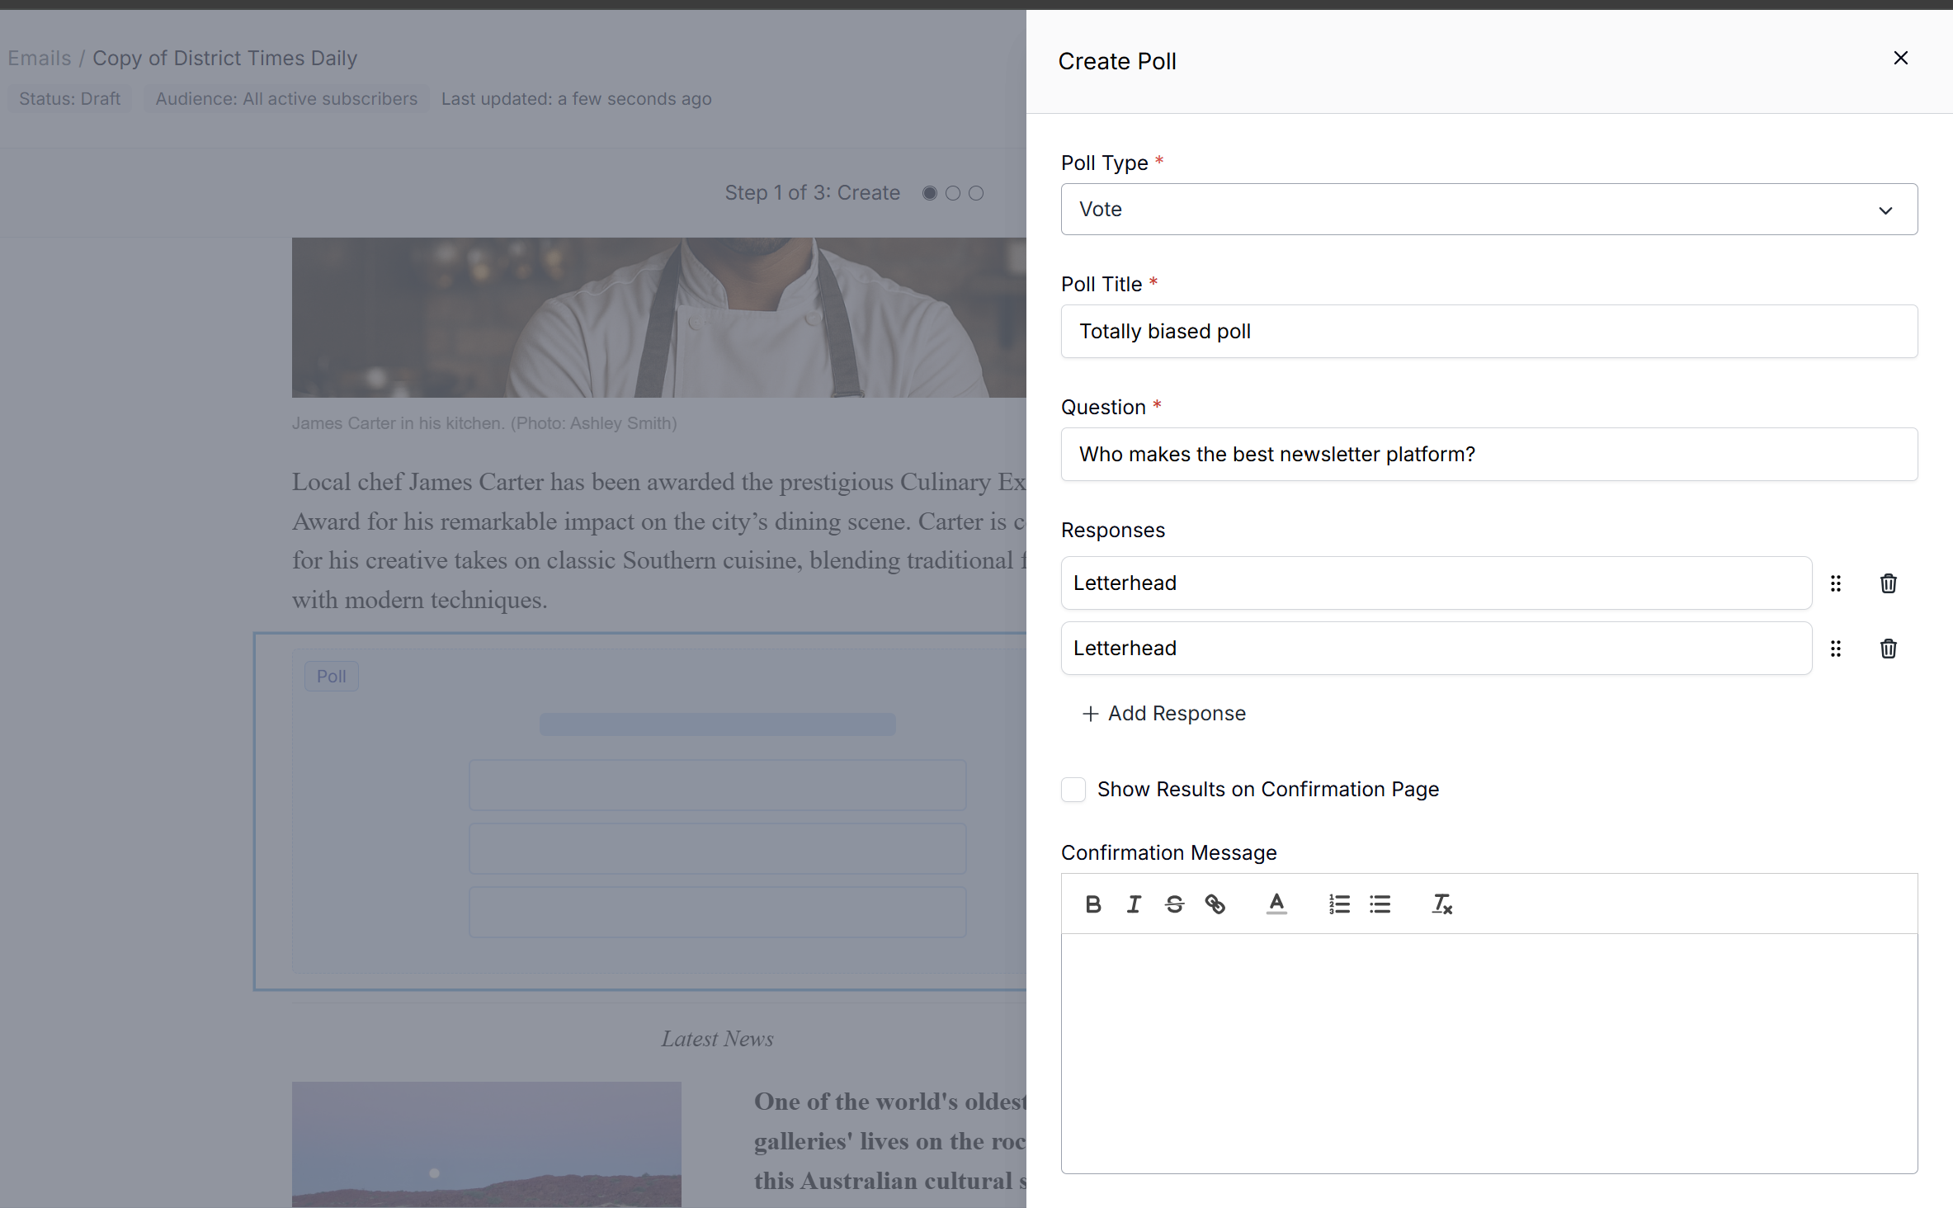This screenshot has height=1208, width=1953.
Task: Close the Create Poll panel
Action: (1900, 58)
